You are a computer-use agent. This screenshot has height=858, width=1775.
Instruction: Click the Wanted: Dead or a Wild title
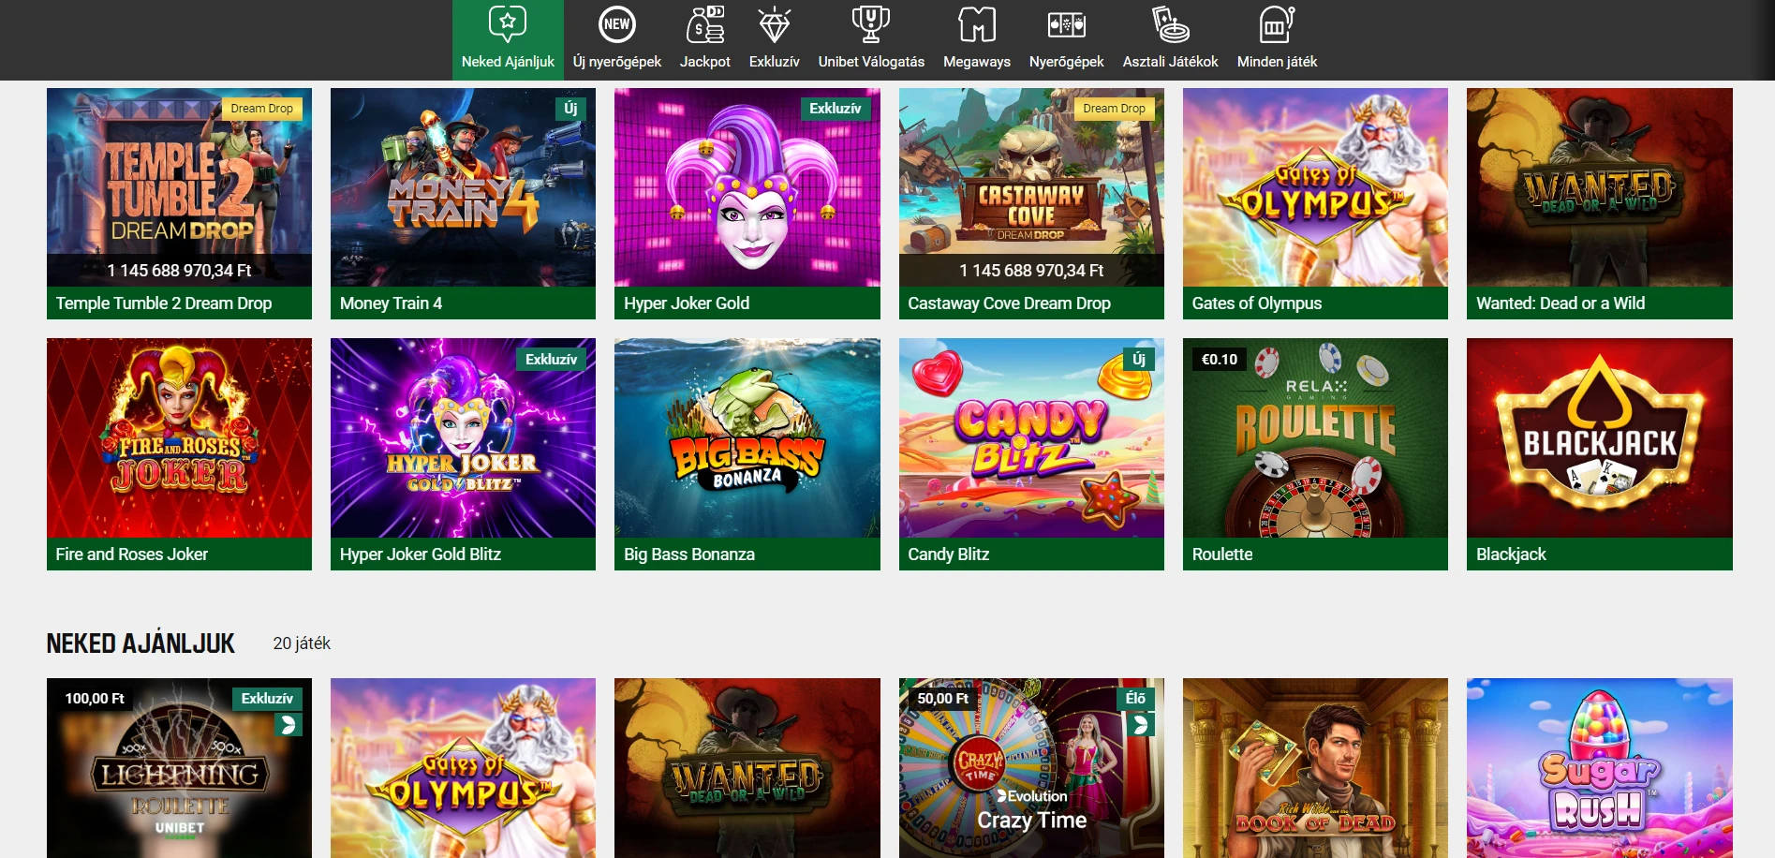[x=1561, y=303]
